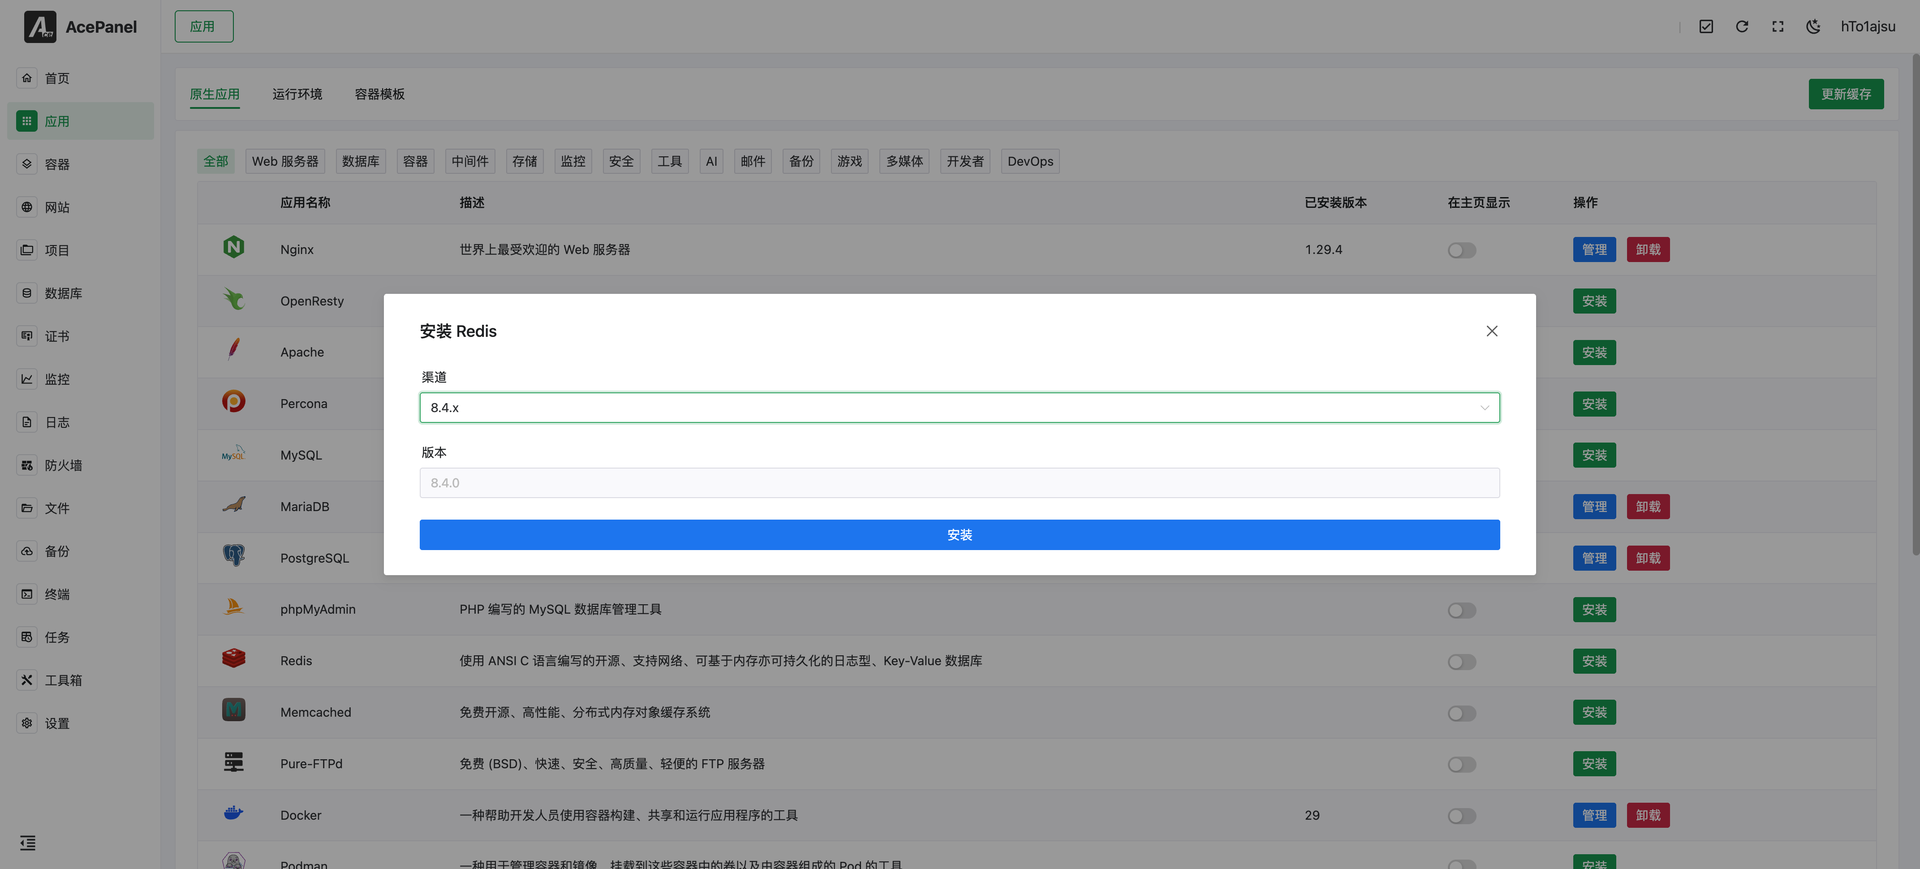Enter fullscreen via top bar icon
This screenshot has height=869, width=1920.
[1778, 27]
